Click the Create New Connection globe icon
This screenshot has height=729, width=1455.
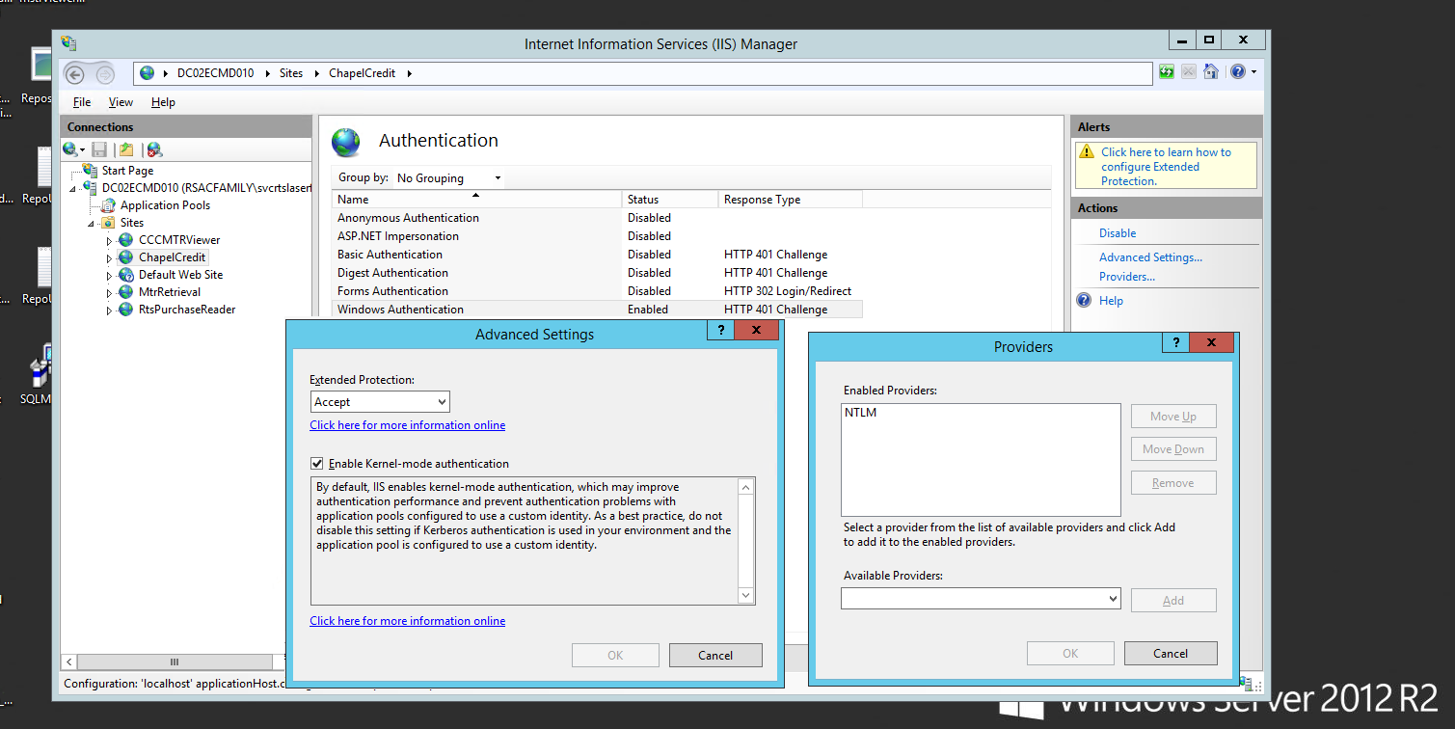(x=70, y=149)
